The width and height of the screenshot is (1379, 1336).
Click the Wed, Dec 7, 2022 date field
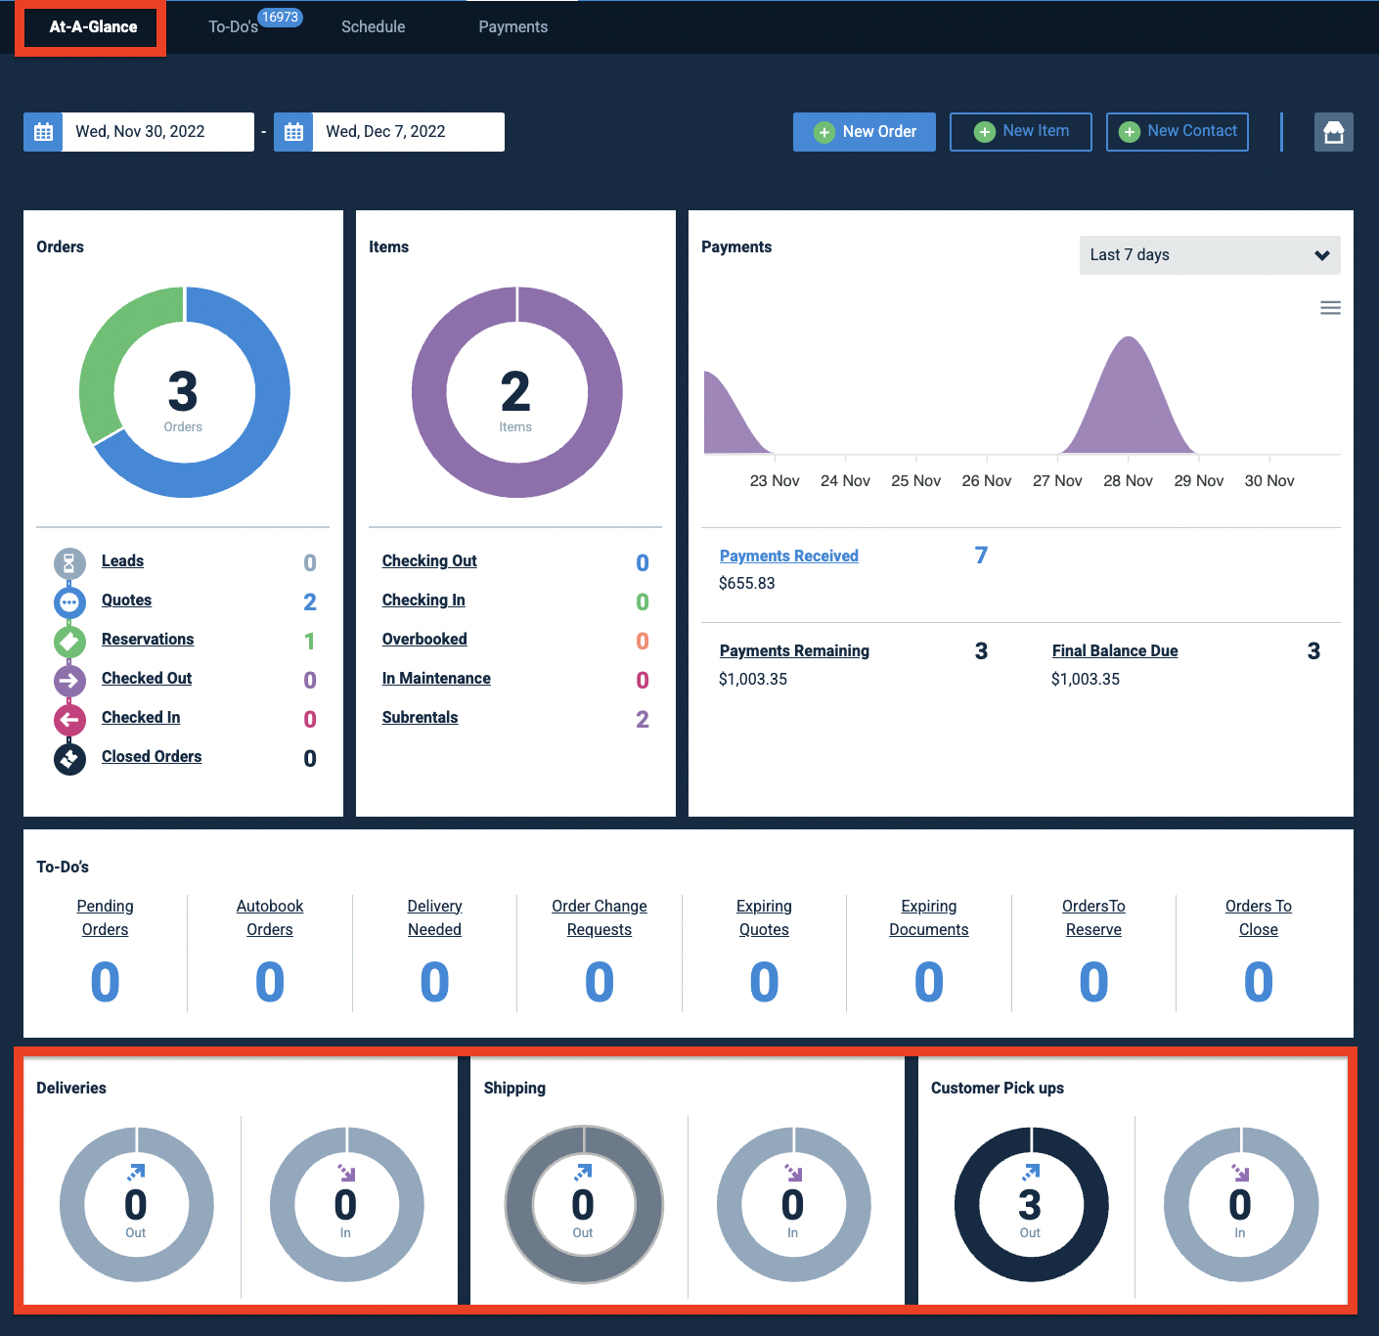tap(409, 132)
